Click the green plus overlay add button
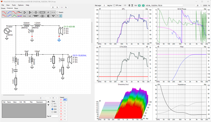The width and height of the screenshot is (211, 122). (140, 6)
